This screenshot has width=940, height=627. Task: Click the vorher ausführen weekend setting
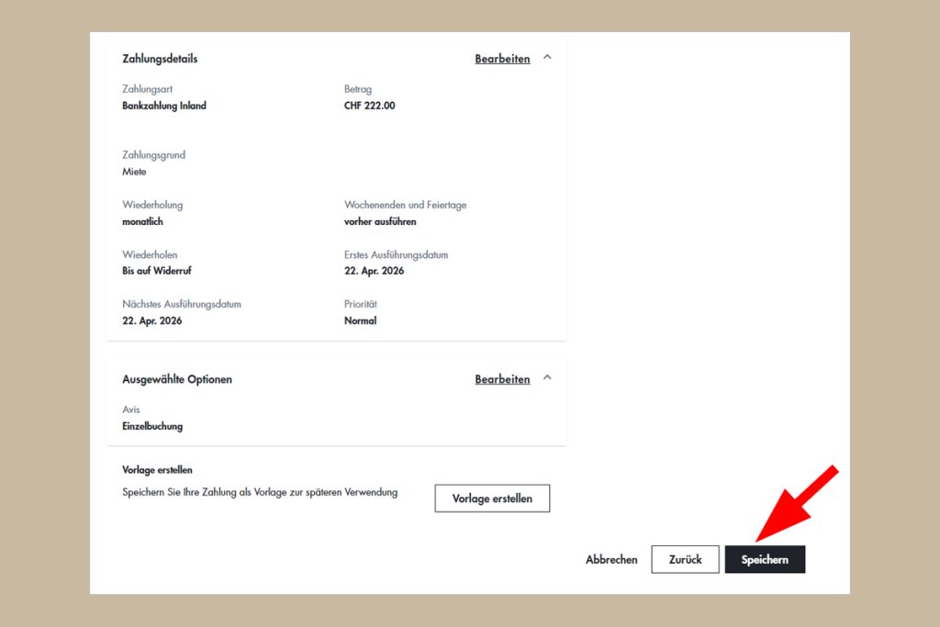tap(380, 221)
